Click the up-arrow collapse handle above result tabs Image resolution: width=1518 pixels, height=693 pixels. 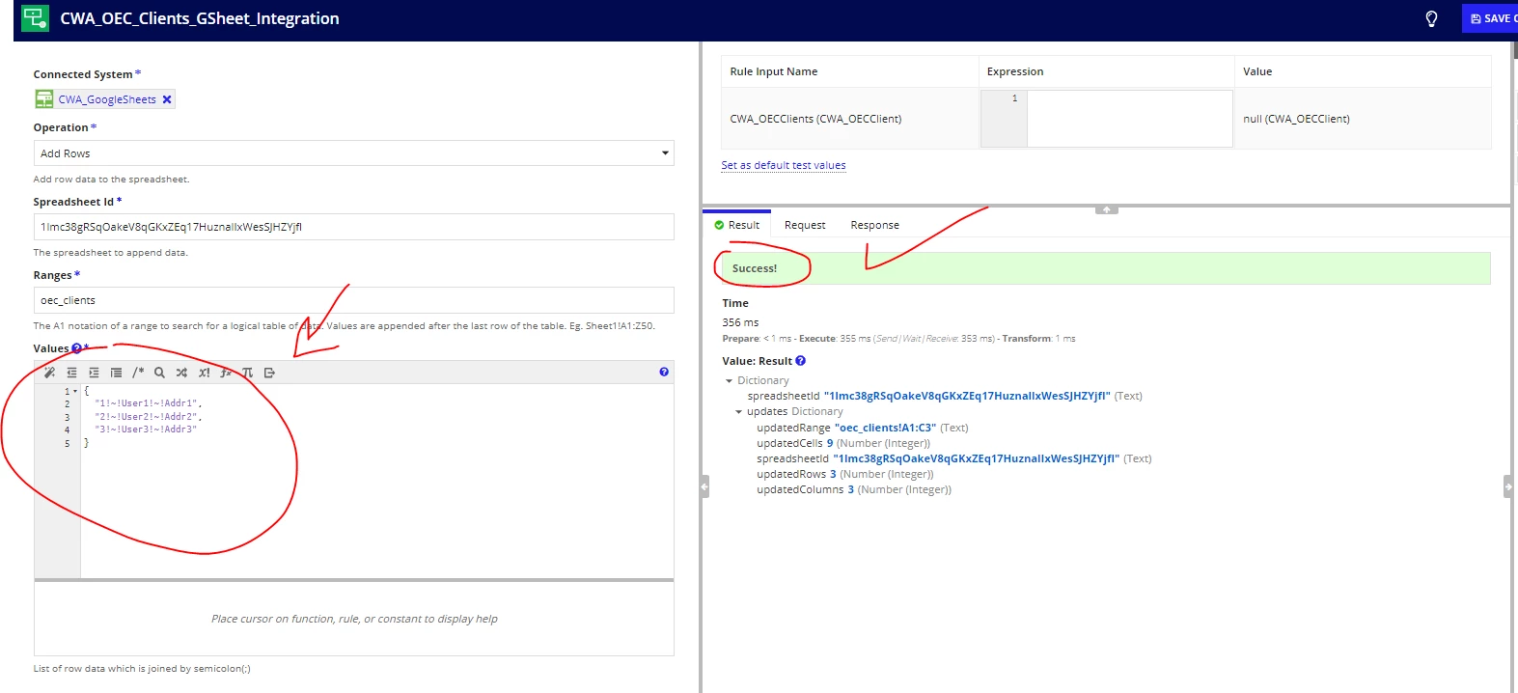[1107, 209]
